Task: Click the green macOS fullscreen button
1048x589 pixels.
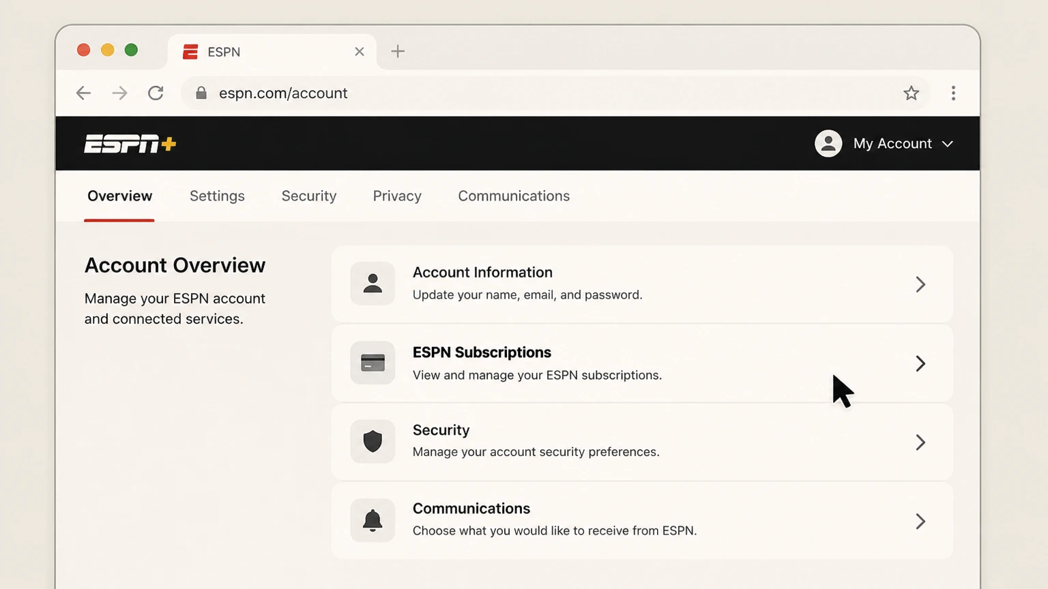Action: [x=132, y=50]
